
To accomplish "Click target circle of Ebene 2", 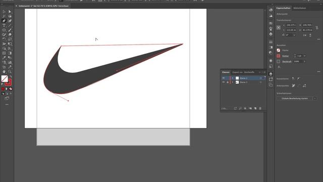I will tap(260, 78).
